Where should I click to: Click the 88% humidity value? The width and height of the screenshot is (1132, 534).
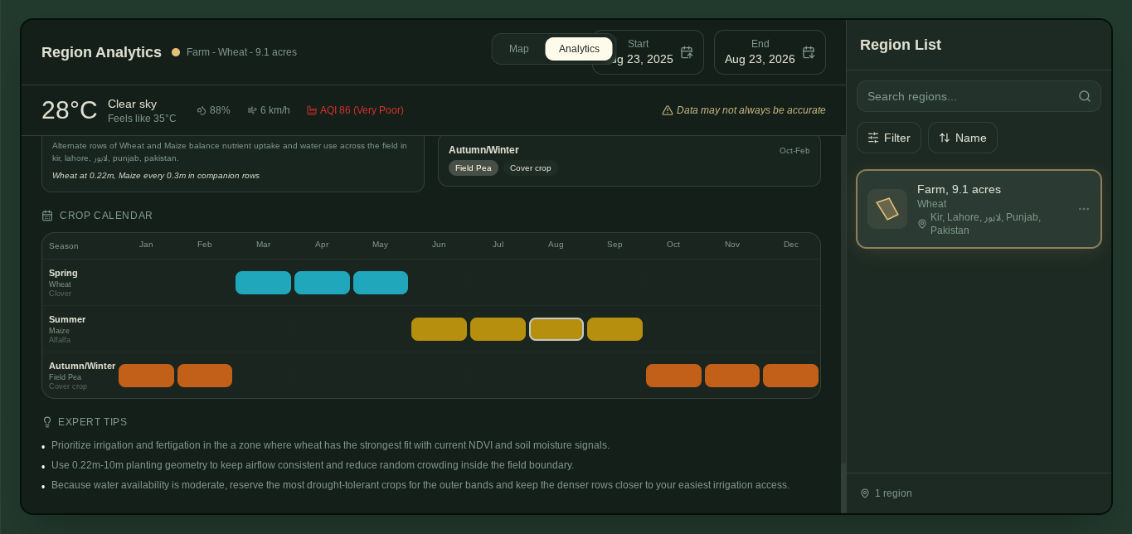[220, 110]
